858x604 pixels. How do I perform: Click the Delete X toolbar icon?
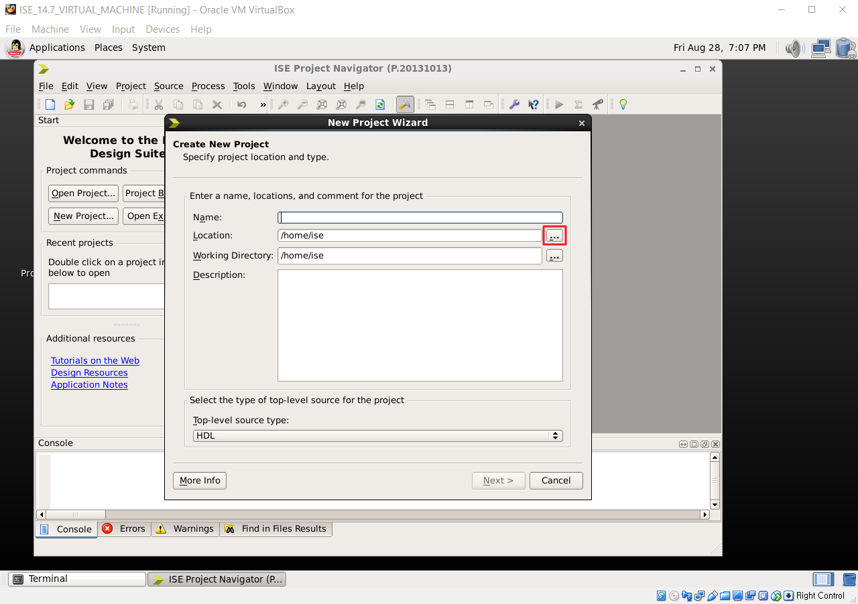pyautogui.click(x=217, y=104)
